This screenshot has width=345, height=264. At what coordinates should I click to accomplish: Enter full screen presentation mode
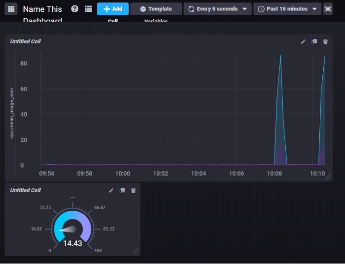(328, 9)
